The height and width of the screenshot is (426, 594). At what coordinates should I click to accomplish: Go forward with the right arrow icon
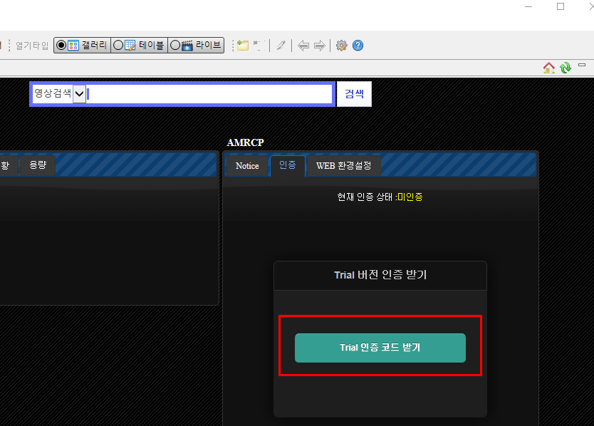pyautogui.click(x=319, y=46)
